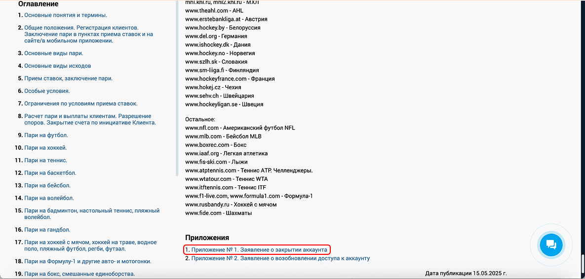The height and width of the screenshot is (279, 585).
Task: Open 'Приложение № 1. Заявление о закрытии аккаунта'
Action: (259, 249)
